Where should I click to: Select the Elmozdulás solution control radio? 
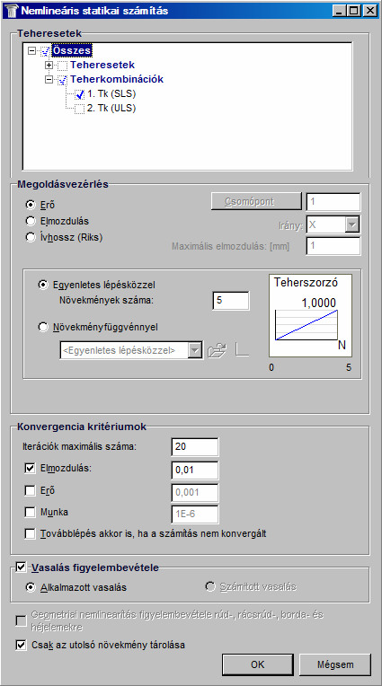[x=31, y=221]
